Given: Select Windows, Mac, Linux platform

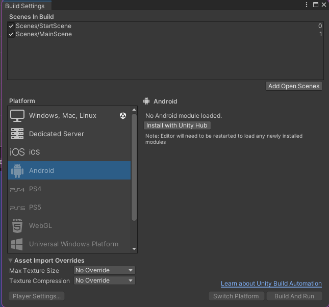Looking at the screenshot, I should tap(69, 115).
